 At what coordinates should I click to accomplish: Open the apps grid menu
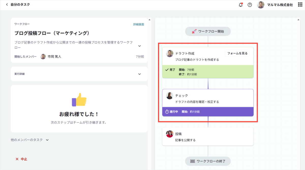(300, 5)
